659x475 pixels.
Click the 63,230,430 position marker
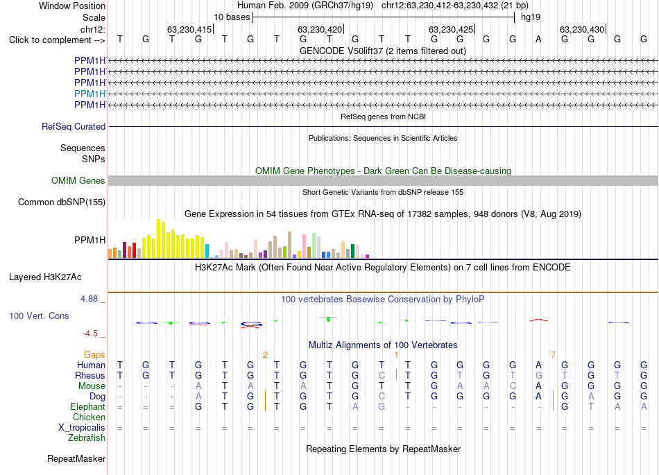583,29
